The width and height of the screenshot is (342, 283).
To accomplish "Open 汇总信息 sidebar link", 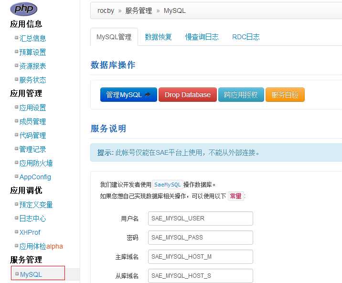I will click(x=32, y=38).
